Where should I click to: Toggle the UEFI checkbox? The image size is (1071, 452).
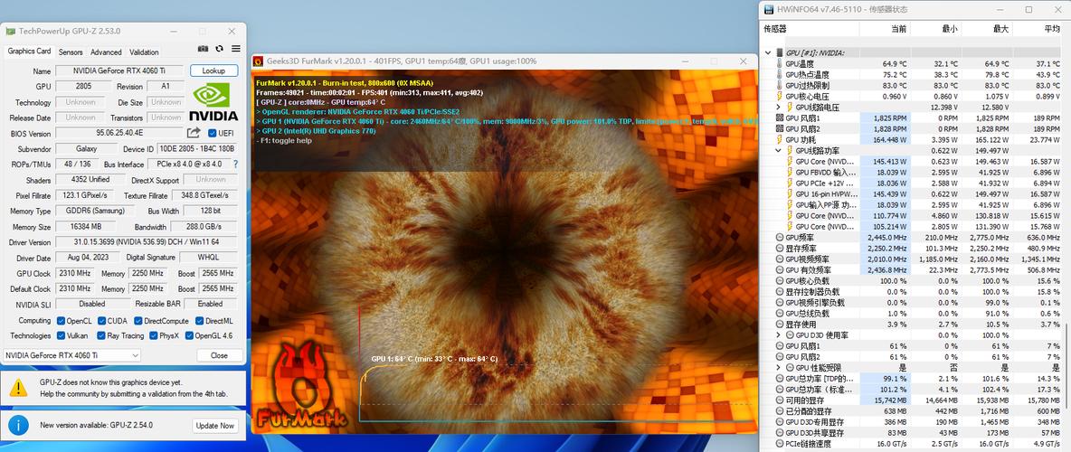pyautogui.click(x=212, y=133)
